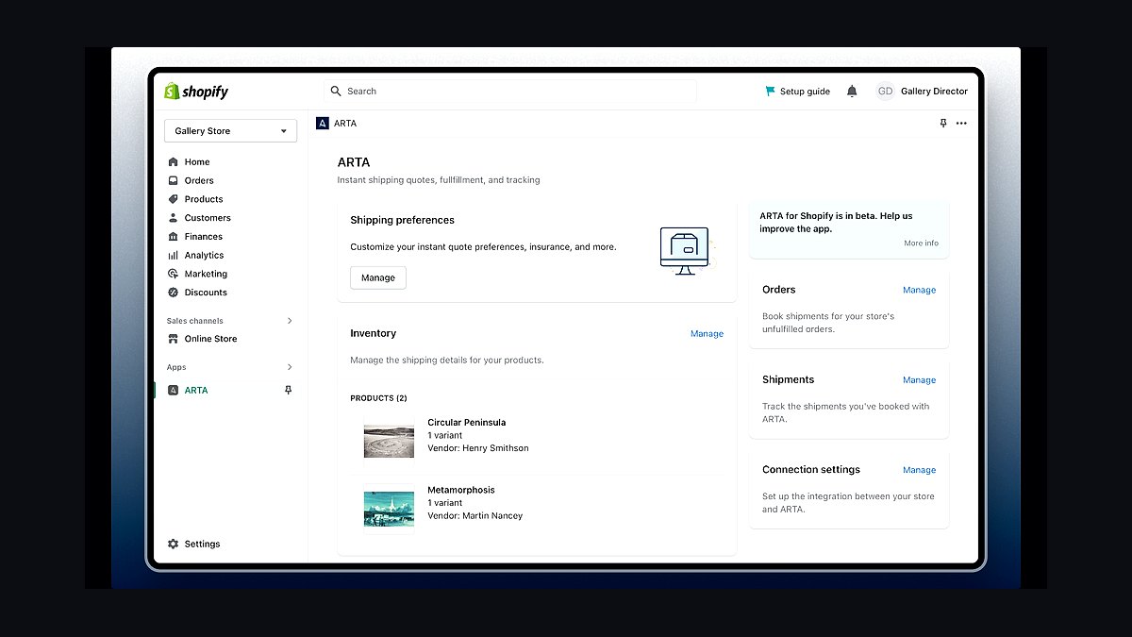The height and width of the screenshot is (637, 1132).
Task: Click the More info link
Action: click(921, 243)
